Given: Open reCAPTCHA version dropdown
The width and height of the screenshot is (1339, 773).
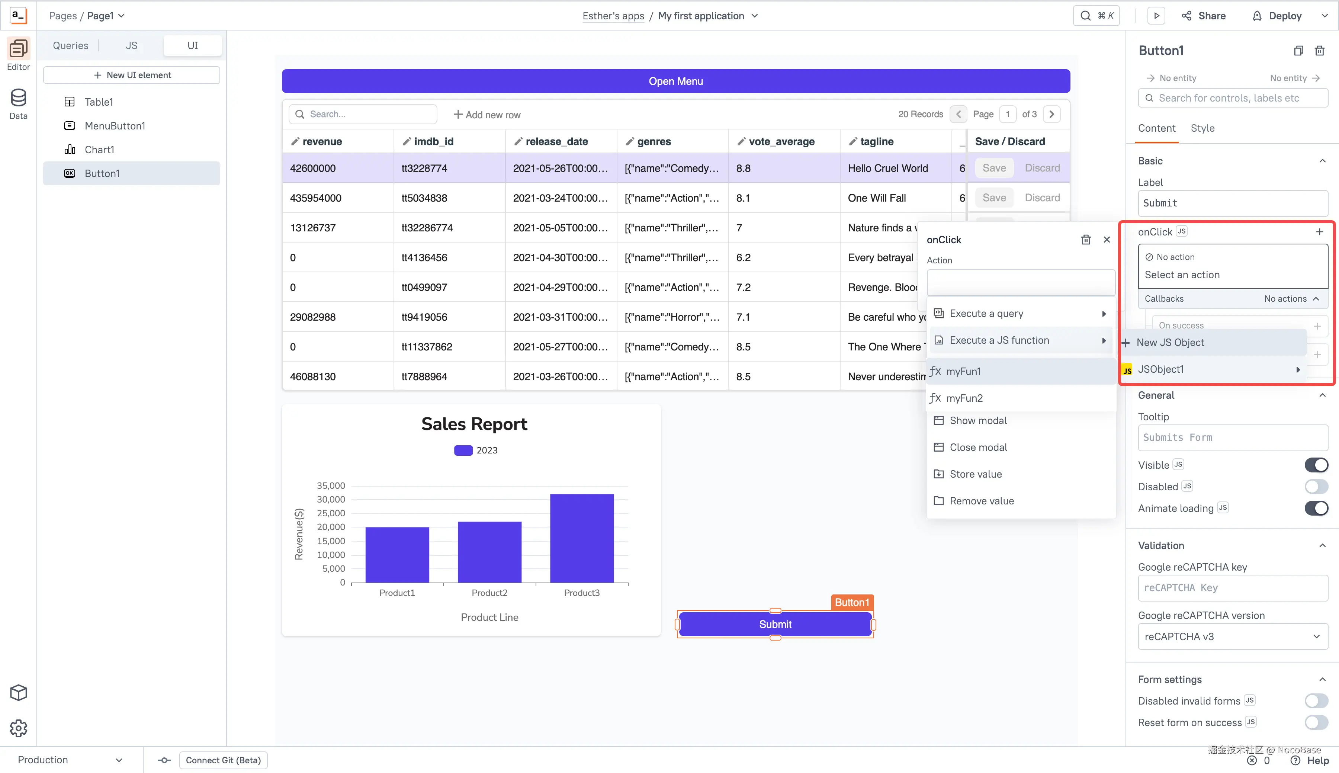Looking at the screenshot, I should (x=1232, y=636).
